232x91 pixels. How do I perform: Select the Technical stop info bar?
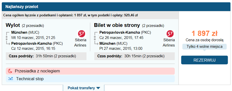(90, 79)
